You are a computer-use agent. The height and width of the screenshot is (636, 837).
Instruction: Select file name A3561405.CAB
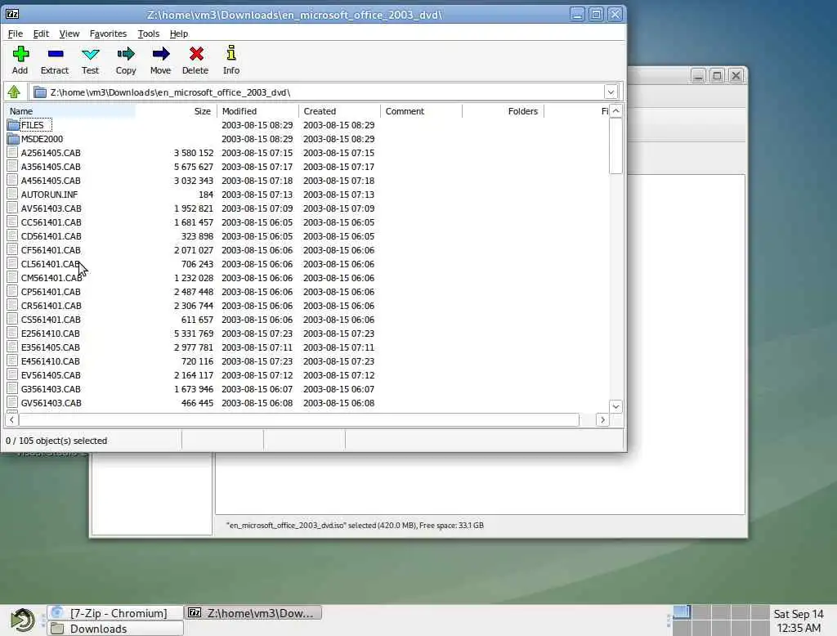[x=51, y=167]
